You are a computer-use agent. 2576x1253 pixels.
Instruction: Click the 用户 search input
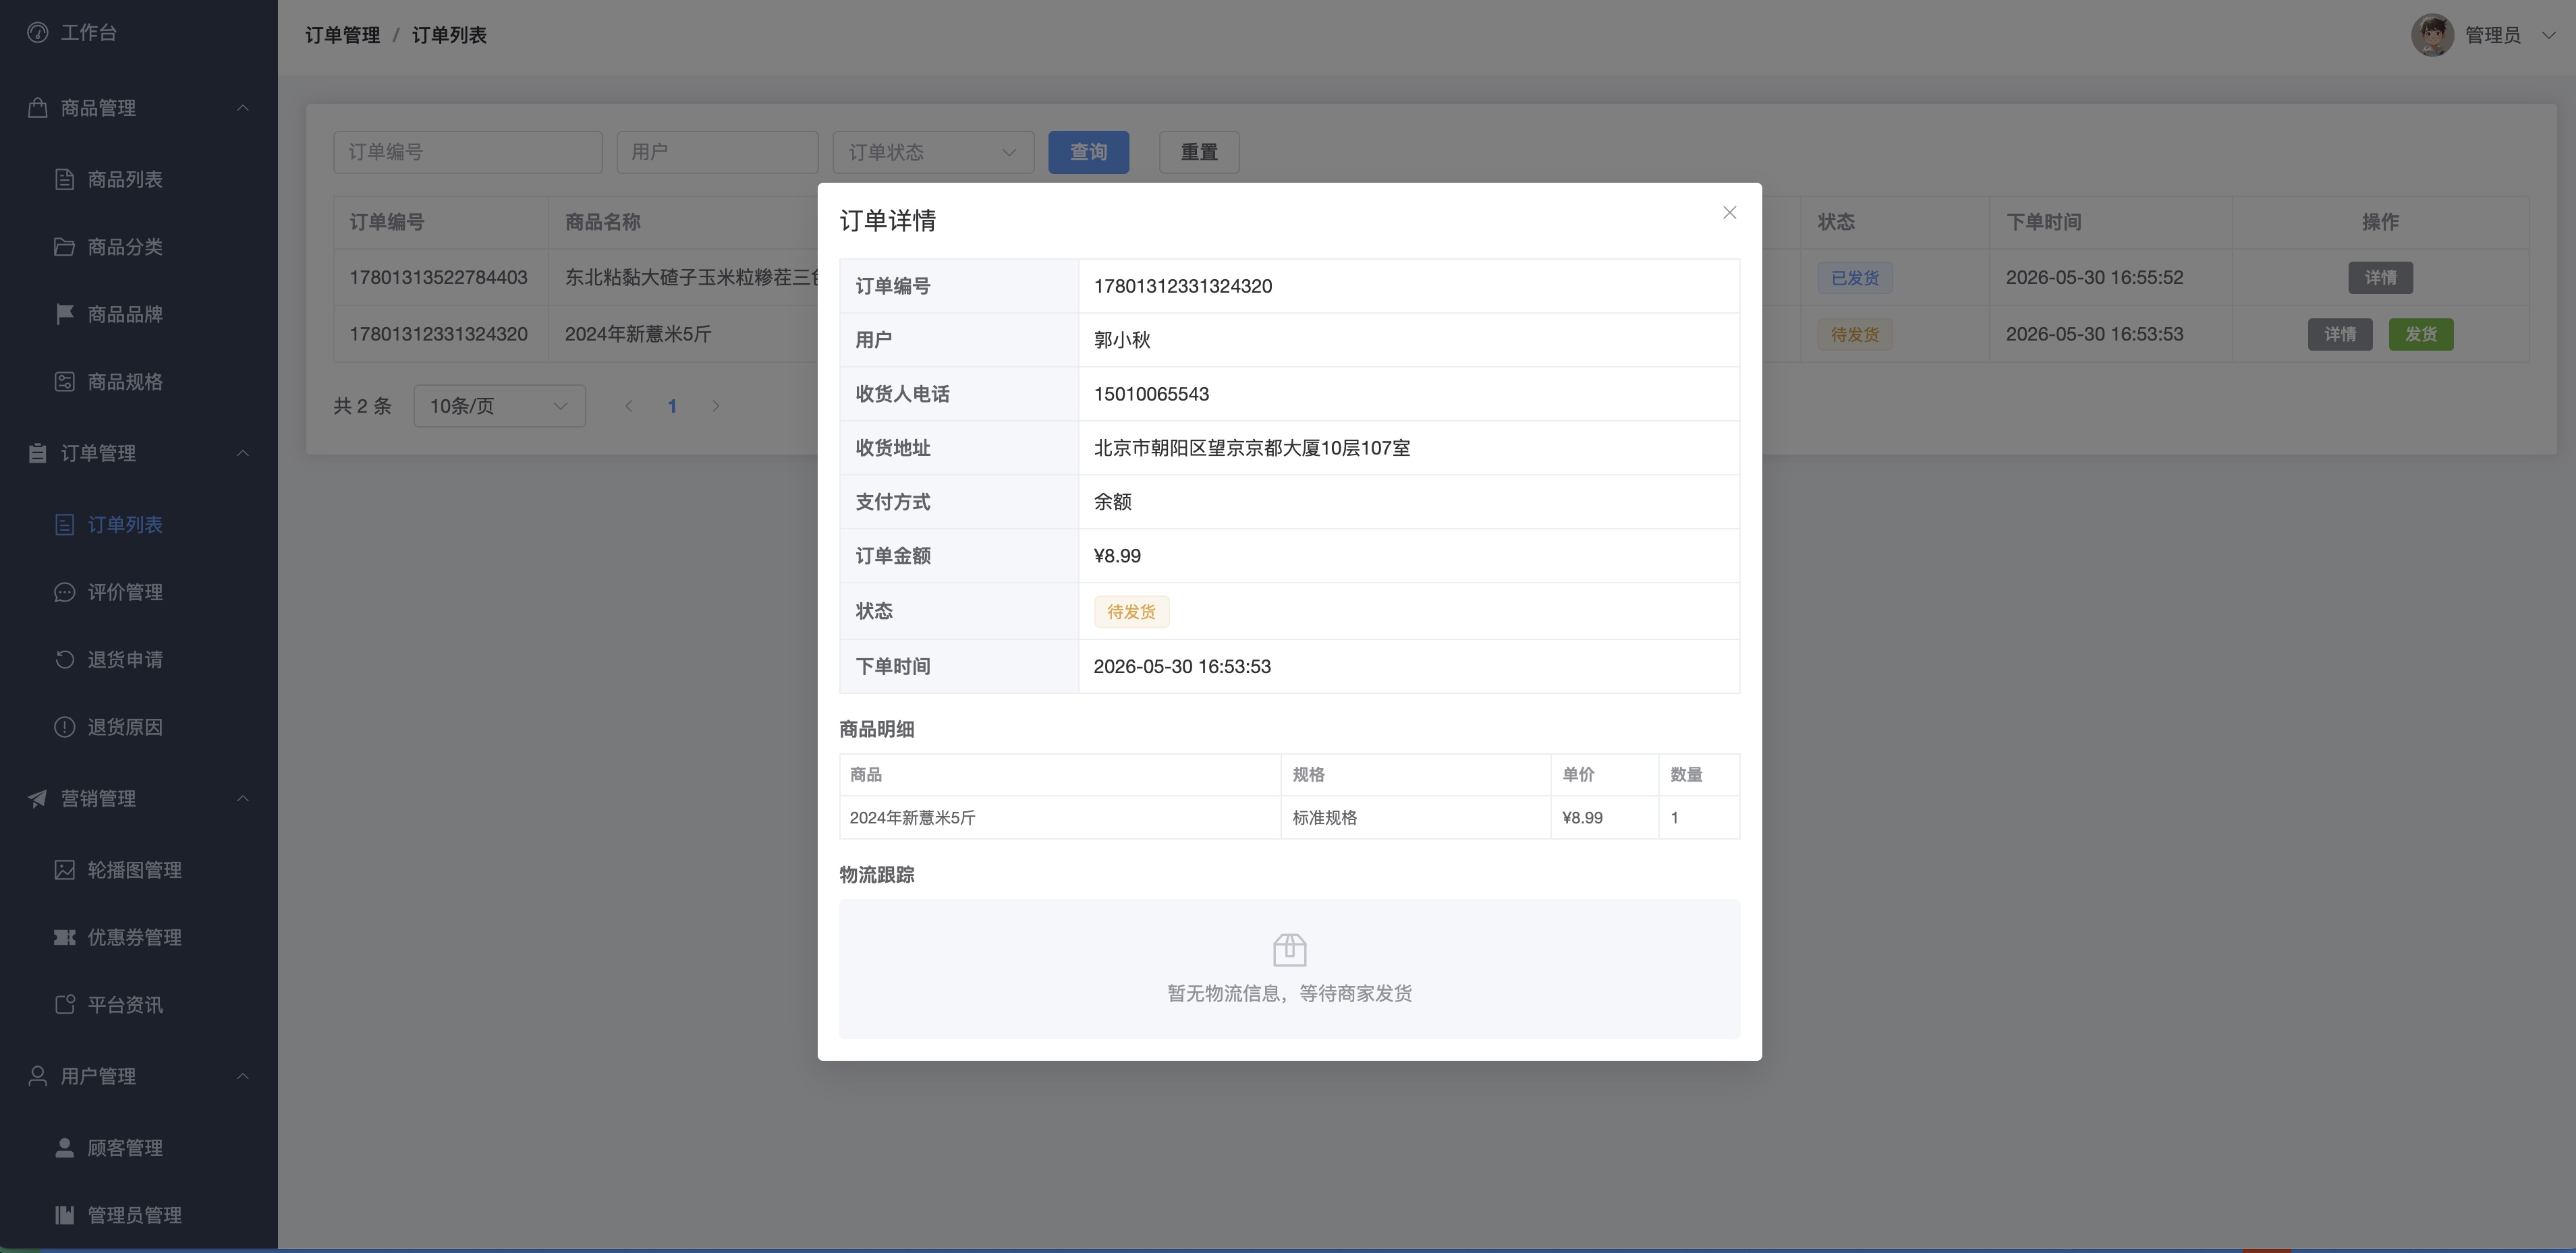pyautogui.click(x=717, y=153)
